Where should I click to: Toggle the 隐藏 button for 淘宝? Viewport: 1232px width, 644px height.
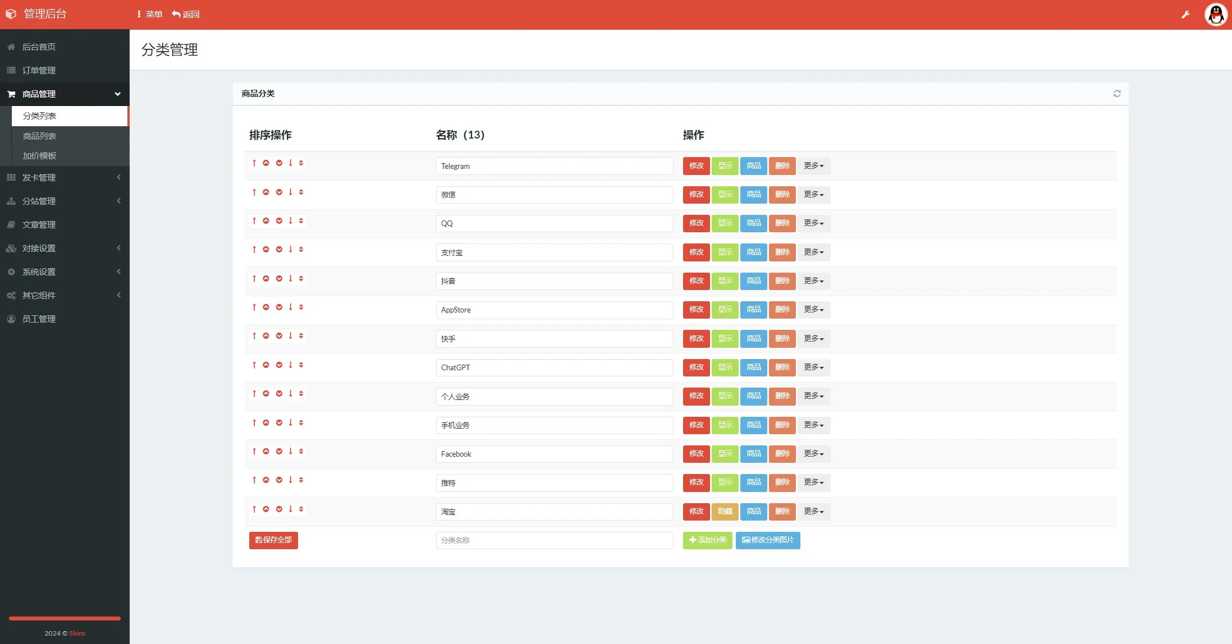tap(725, 512)
